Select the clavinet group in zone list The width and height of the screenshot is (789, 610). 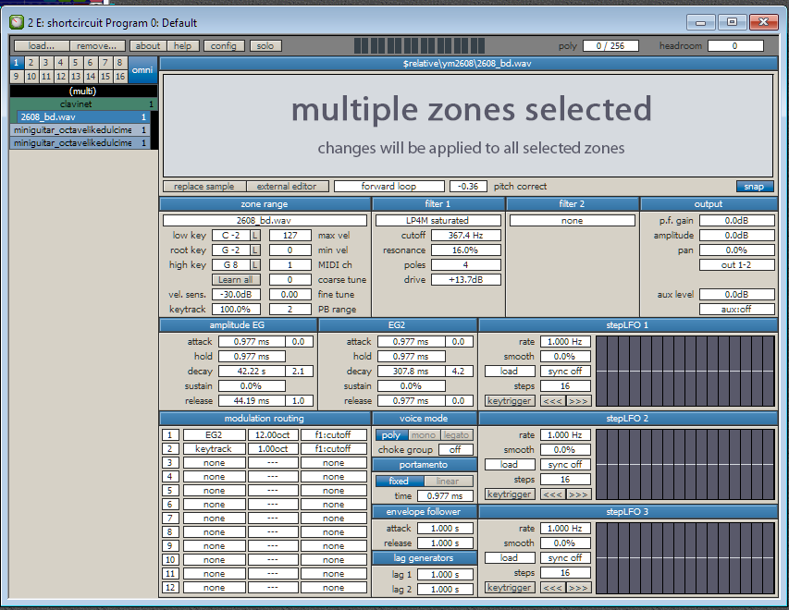83,104
